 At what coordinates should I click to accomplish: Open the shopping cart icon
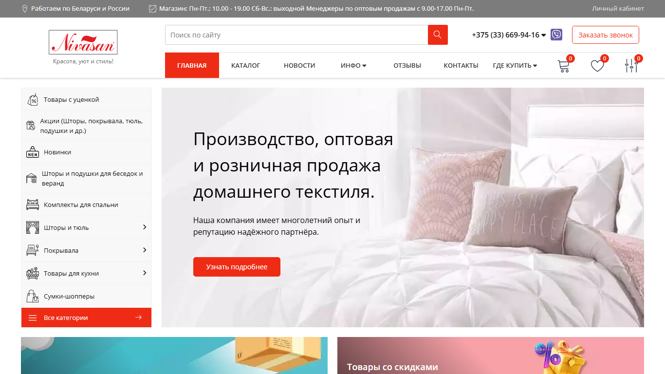563,66
